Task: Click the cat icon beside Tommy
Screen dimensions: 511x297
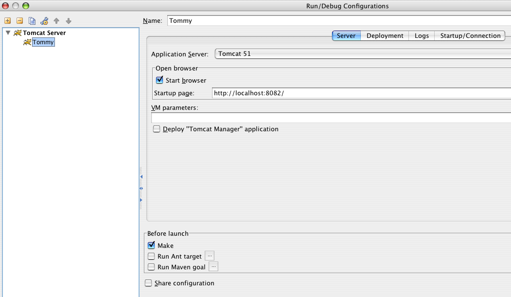Action: pyautogui.click(x=27, y=42)
